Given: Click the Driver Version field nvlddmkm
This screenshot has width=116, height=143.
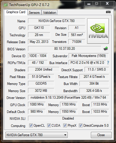Looking at the screenshot, I should click(68, 98).
